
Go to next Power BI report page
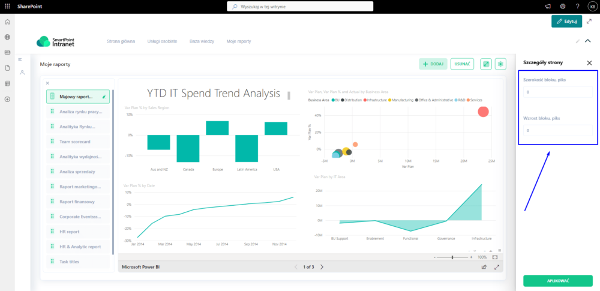point(322,267)
